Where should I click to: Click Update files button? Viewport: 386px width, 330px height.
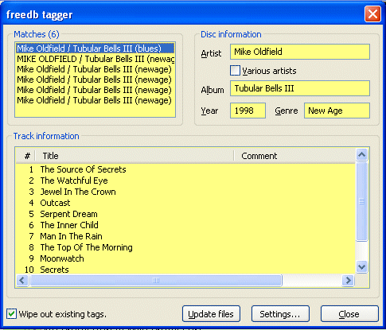pos(211,314)
